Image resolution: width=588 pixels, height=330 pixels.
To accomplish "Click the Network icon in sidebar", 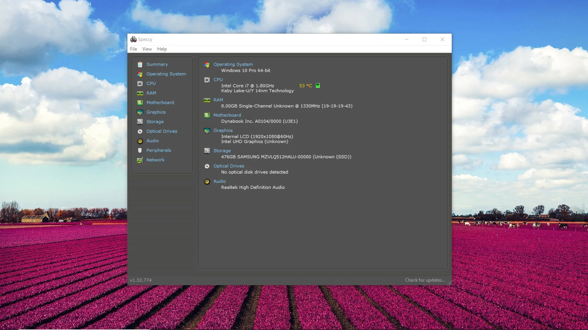I will (140, 160).
